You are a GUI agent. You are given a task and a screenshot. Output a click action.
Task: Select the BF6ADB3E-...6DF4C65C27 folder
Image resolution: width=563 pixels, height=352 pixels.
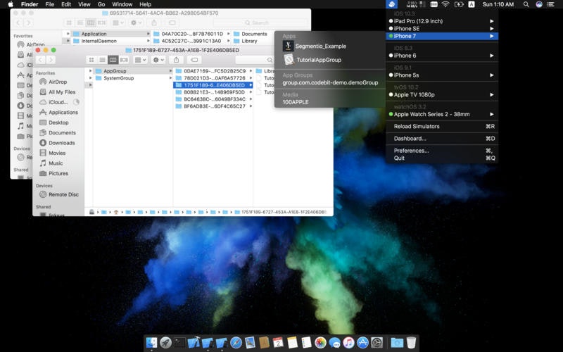pyautogui.click(x=213, y=106)
